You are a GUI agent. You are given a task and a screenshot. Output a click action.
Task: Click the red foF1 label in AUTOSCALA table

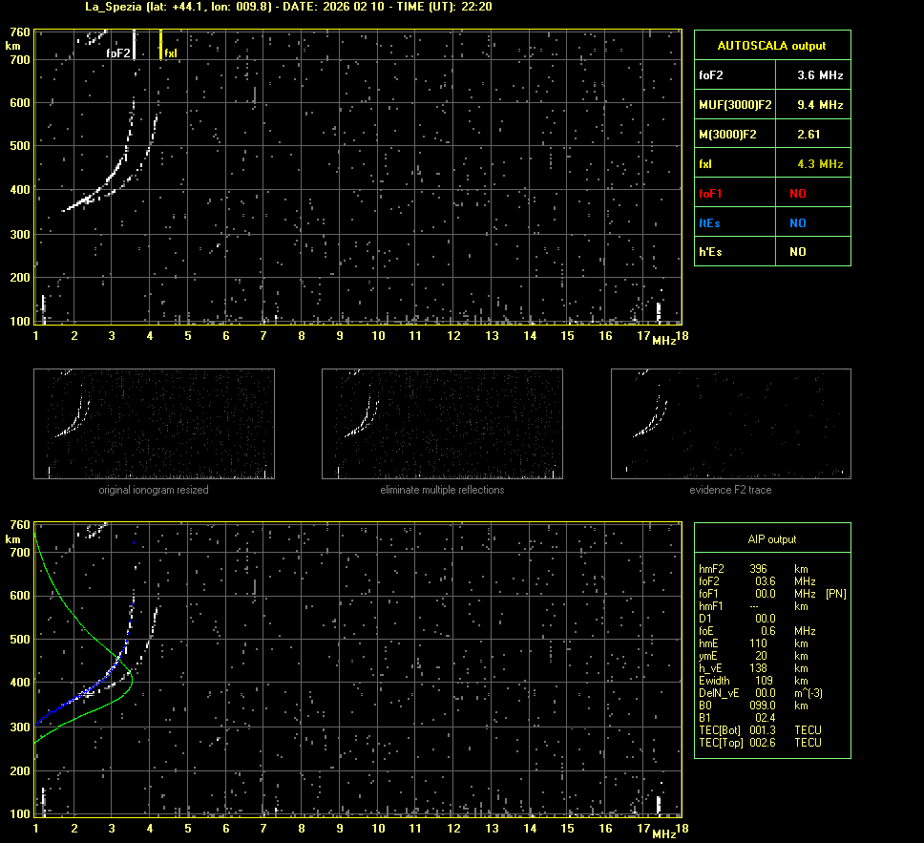pos(711,194)
